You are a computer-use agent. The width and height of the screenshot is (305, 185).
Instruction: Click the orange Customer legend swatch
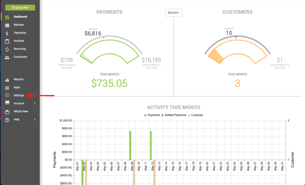click(x=189, y=115)
